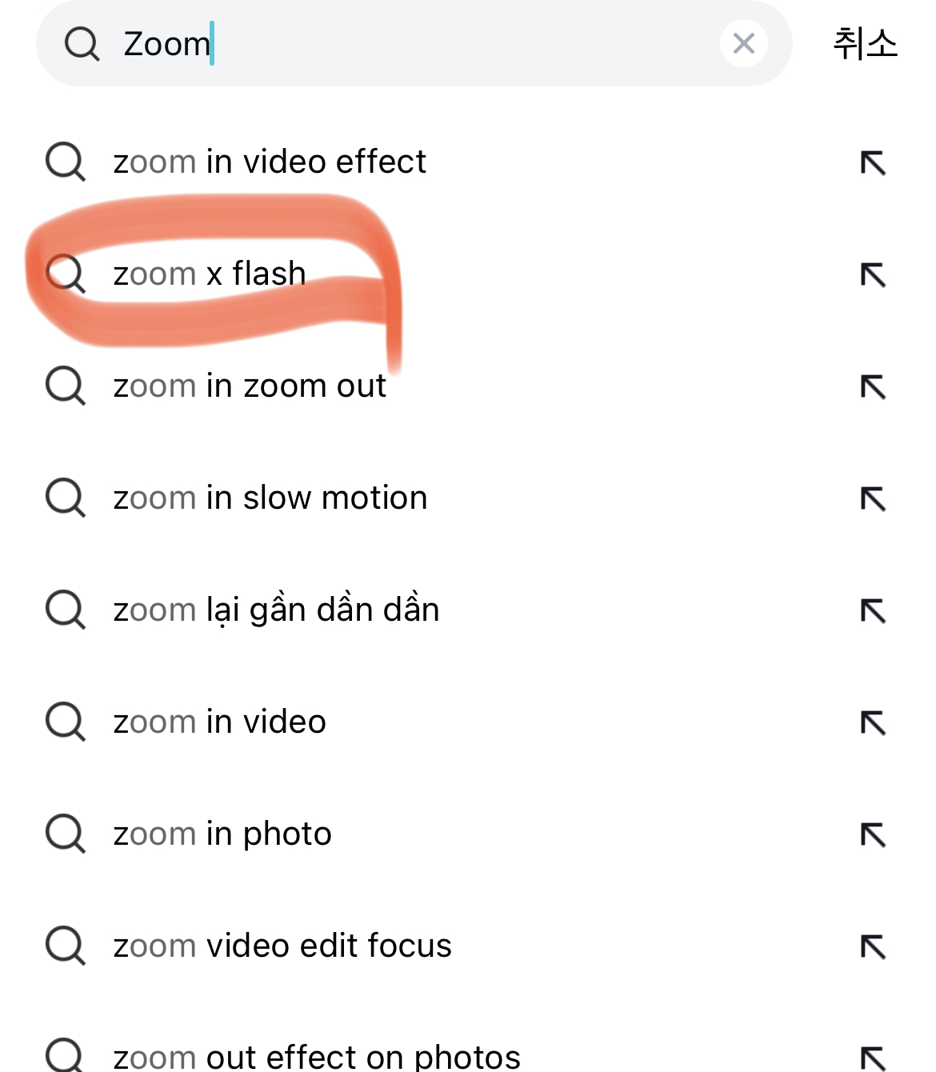Tap arrow icon beside 'zoom x flash'
The height and width of the screenshot is (1072, 936).
(873, 274)
